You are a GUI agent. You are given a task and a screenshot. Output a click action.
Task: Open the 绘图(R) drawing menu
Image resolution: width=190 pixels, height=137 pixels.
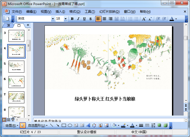(x=12, y=126)
